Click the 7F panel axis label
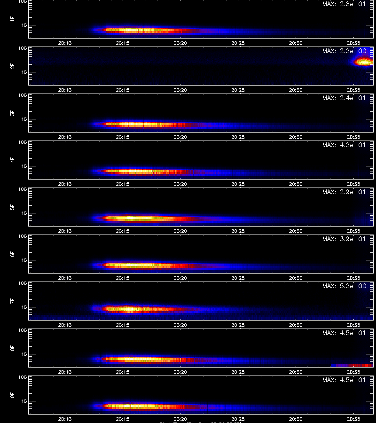Viewport: 376px width, 423px height. (12, 301)
